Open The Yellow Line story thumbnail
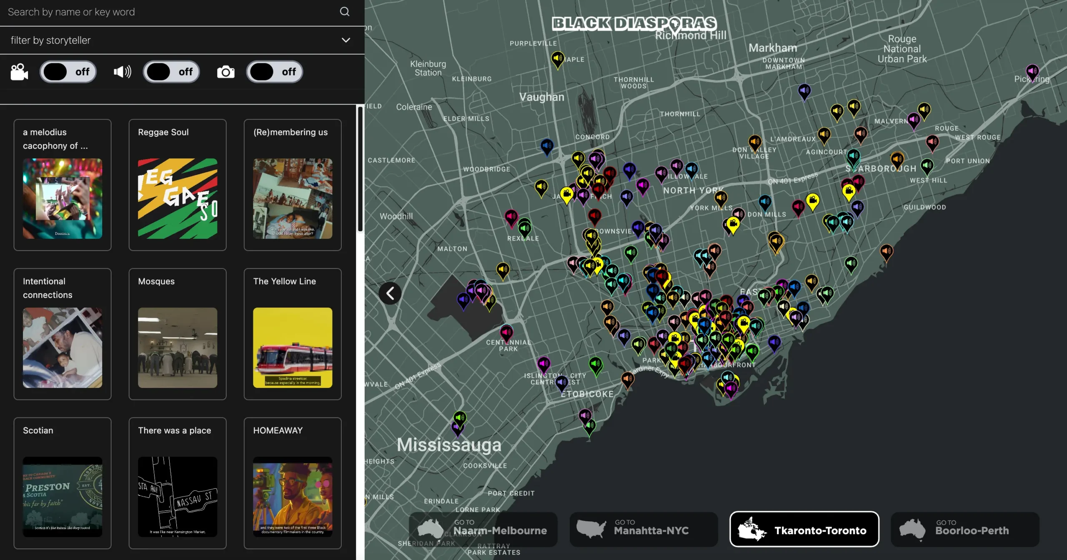 pyautogui.click(x=293, y=347)
